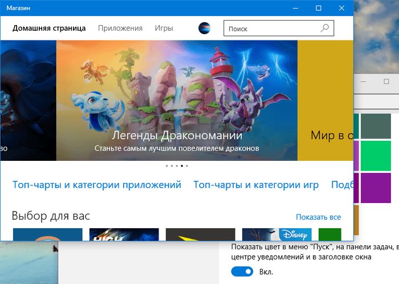
Task: Pick the gray-green swatch in Settings window
Action: tap(376, 126)
